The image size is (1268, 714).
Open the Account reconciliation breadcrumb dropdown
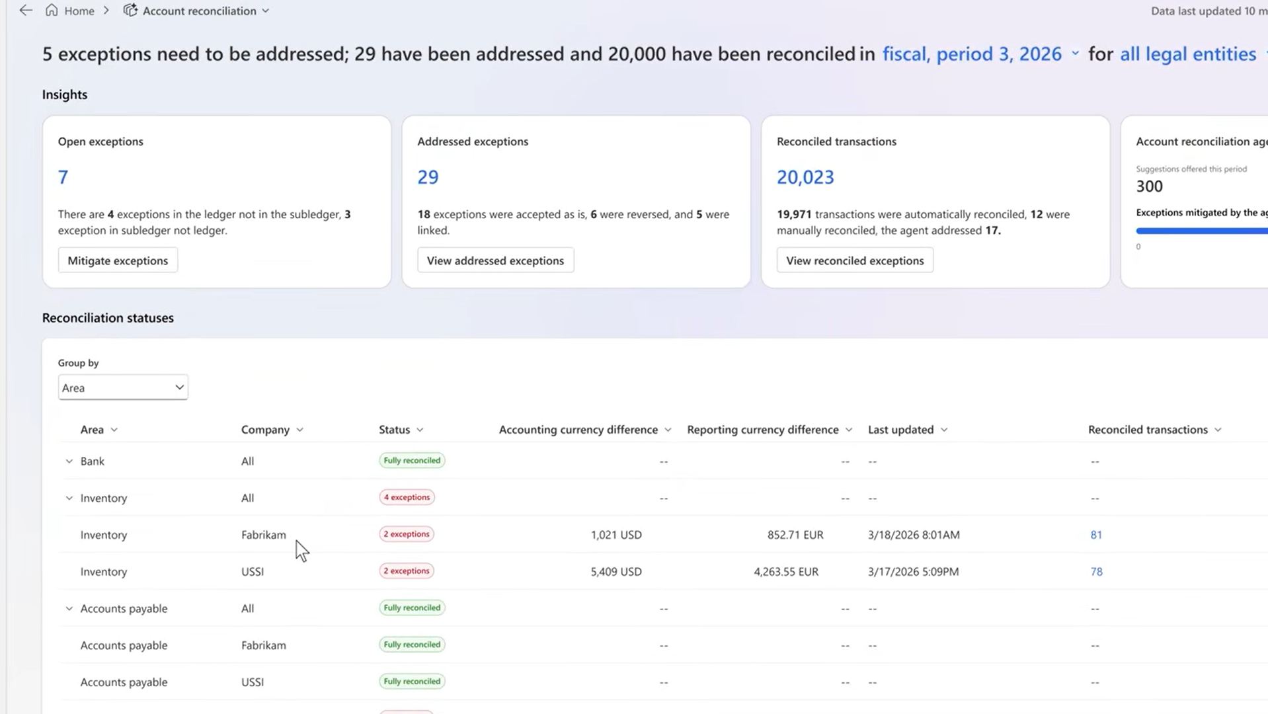(x=266, y=11)
